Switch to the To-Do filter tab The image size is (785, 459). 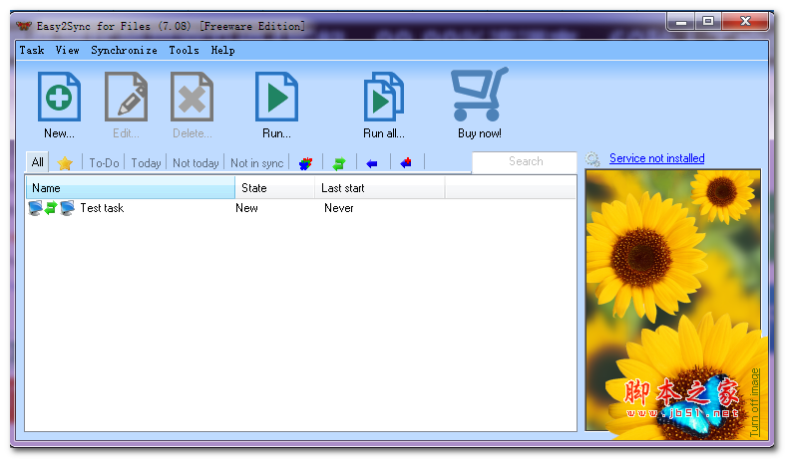pos(104,163)
